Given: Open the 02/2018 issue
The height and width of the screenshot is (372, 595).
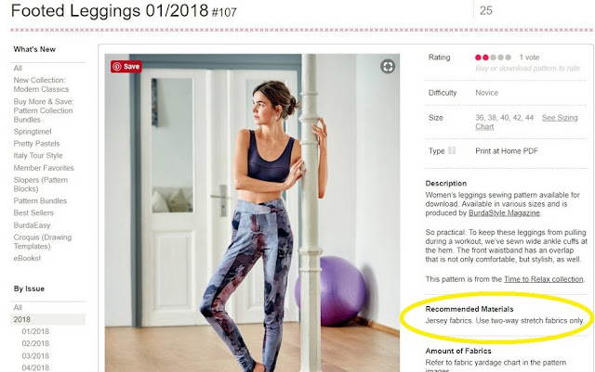Looking at the screenshot, I should [35, 343].
